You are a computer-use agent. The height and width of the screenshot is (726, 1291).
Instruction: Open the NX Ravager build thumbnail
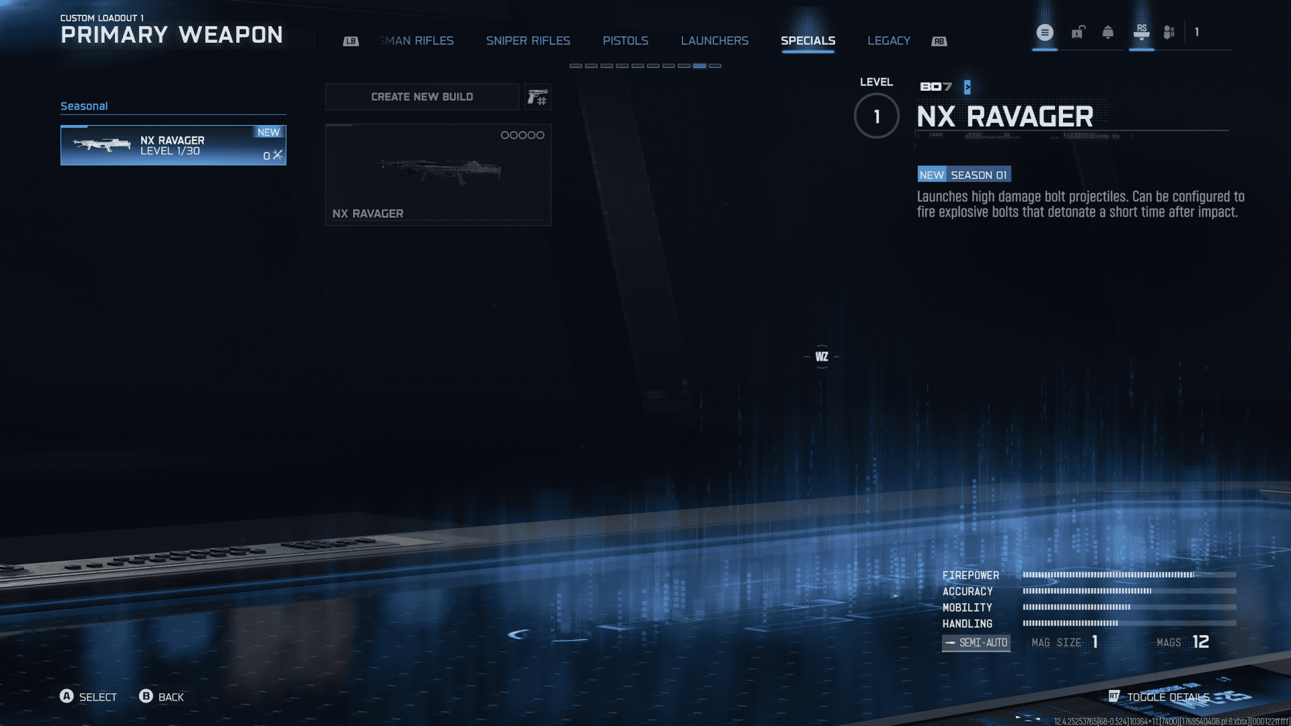(438, 174)
